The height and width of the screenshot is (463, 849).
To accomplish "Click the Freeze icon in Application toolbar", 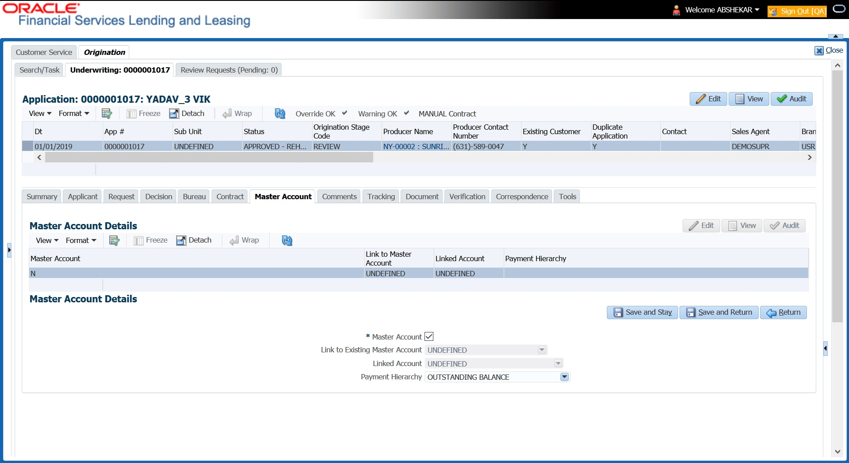I will click(x=143, y=114).
